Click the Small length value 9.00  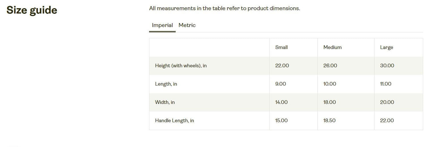click(x=281, y=84)
